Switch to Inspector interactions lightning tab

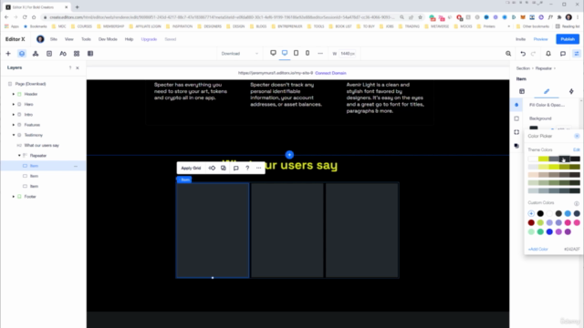(x=571, y=91)
